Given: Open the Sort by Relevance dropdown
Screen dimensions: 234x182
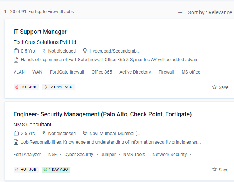Looking at the screenshot, I should point(210,12).
